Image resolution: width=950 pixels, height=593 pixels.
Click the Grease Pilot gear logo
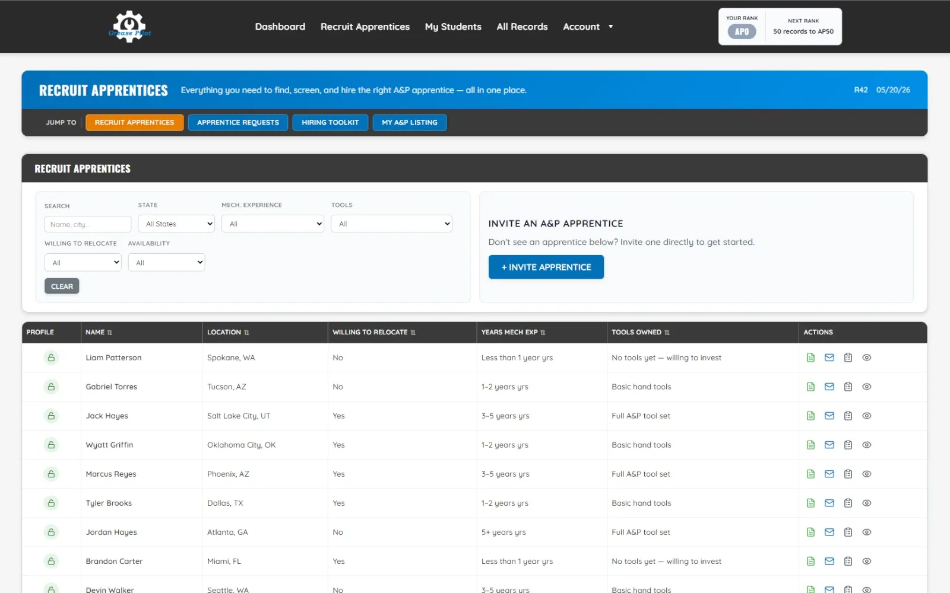coord(129,26)
